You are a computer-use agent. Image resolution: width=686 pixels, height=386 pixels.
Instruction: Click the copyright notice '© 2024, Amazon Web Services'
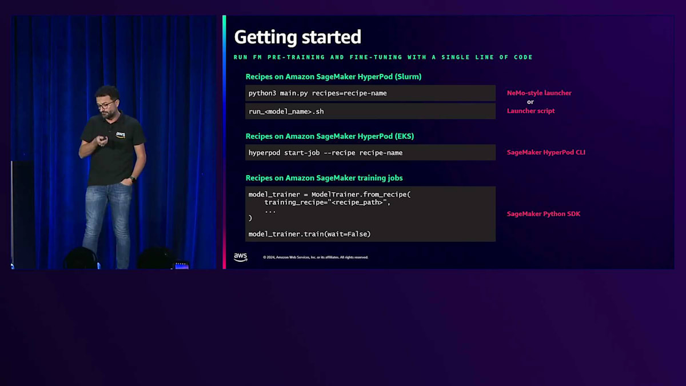(x=316, y=257)
